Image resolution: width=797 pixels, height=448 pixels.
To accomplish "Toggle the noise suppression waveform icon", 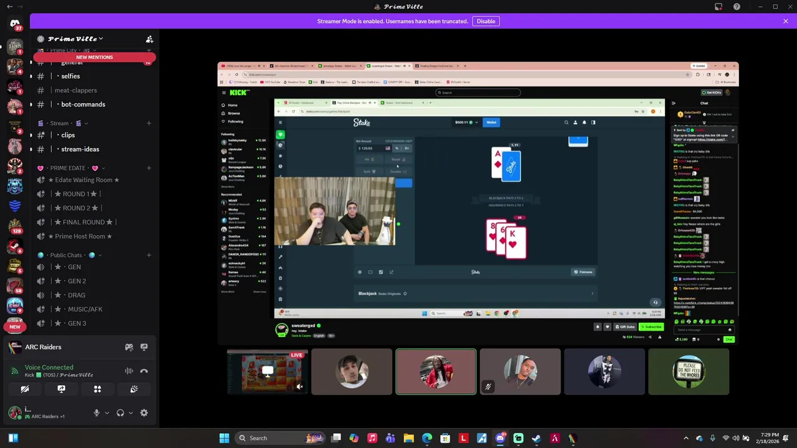I will (x=129, y=371).
